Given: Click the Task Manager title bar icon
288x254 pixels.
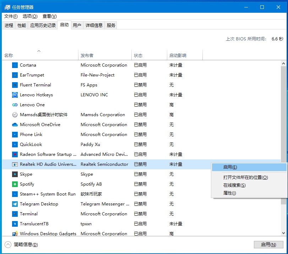Looking at the screenshot, I should coord(7,7).
